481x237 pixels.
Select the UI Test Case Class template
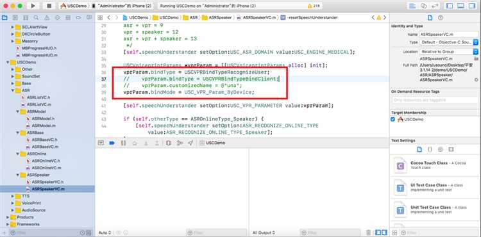[x=435, y=188]
